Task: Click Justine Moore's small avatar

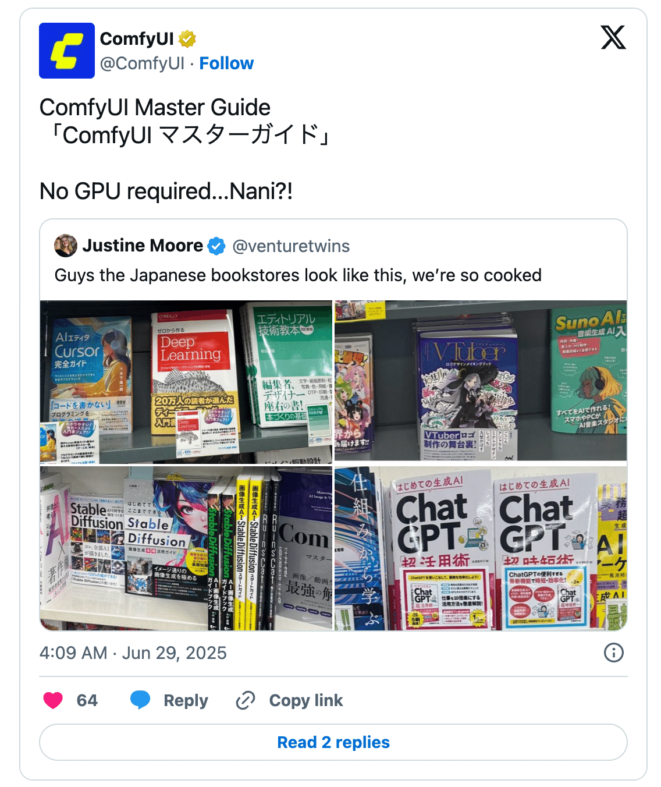Action: click(66, 246)
